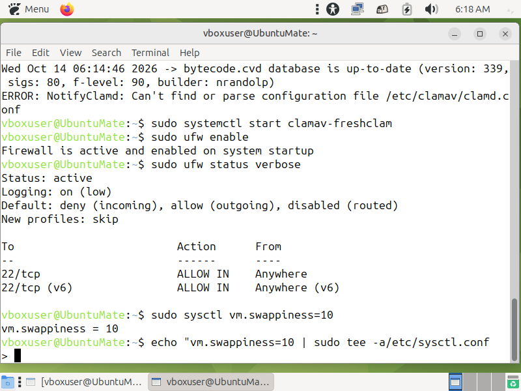Click the '22/tcp (v6)' rule row

170,287
